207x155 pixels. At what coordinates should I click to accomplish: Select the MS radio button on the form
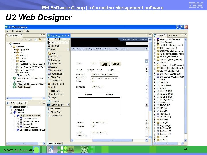click(x=98, y=70)
